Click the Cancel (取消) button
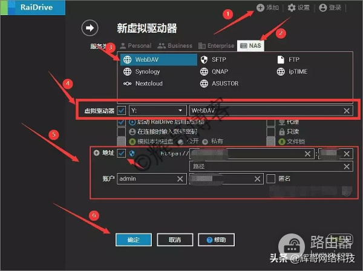This screenshot has height=271, width=363. click(175, 240)
